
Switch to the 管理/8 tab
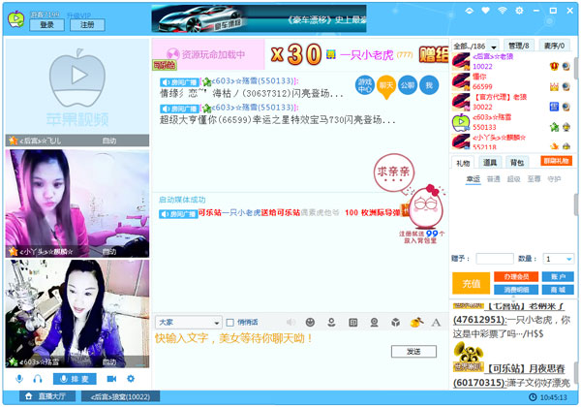(x=518, y=46)
